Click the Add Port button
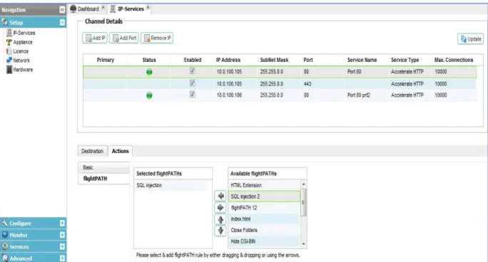 tap(124, 38)
